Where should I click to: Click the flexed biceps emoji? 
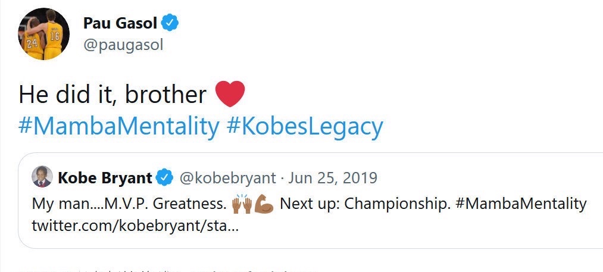264,204
